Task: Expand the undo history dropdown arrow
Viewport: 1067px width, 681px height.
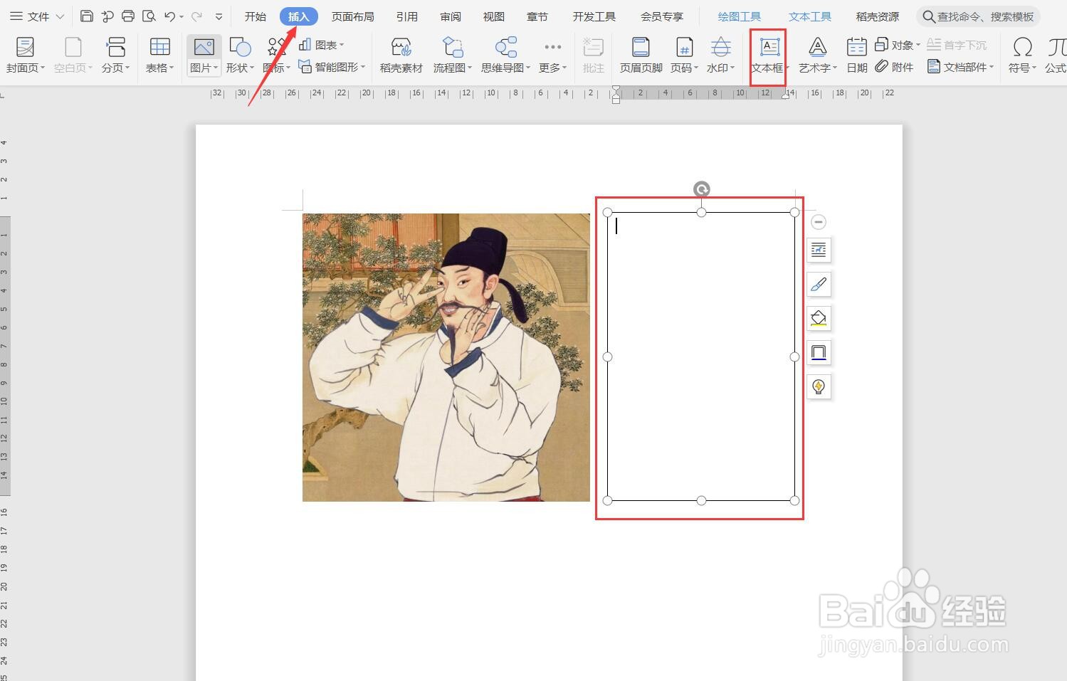Action: (182, 17)
